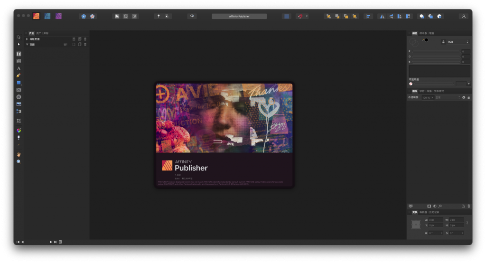Open Layer effects fx icon

(440, 206)
